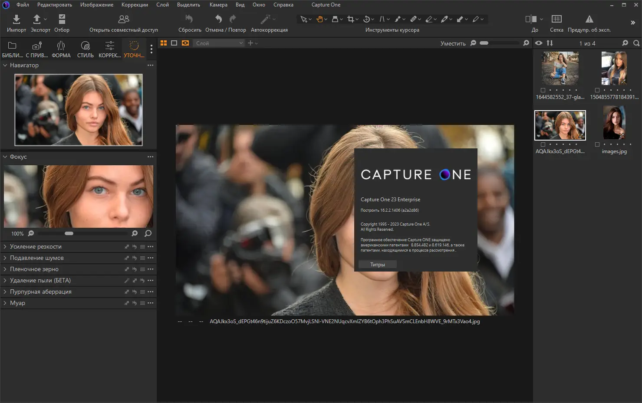
Task: Check the box under the AQAJkx3oS thumbnail
Action: pyautogui.click(x=543, y=144)
